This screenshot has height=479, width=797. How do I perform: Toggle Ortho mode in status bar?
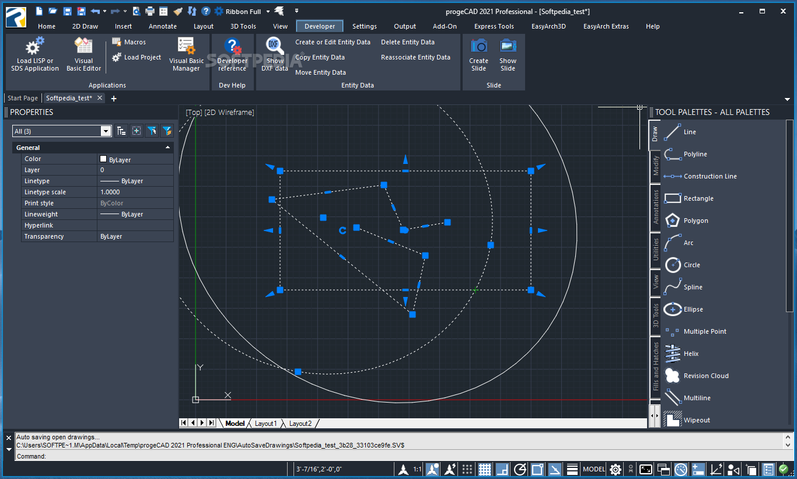click(x=502, y=469)
